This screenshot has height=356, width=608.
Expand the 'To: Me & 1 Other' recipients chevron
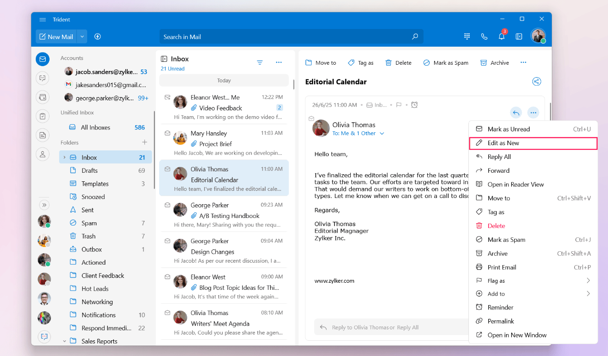click(x=382, y=134)
